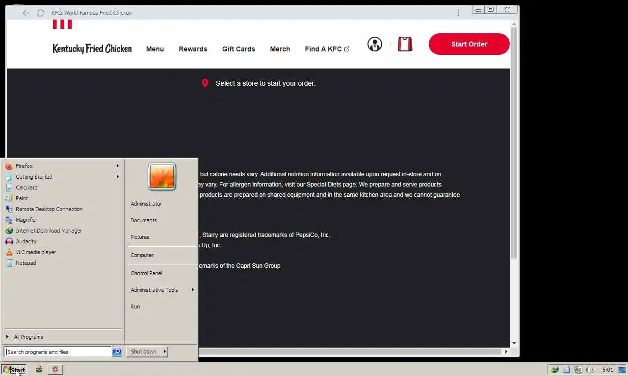Screen dimensions: 628x376
Task: Open the Gift Cards nav item
Action: 238,49
